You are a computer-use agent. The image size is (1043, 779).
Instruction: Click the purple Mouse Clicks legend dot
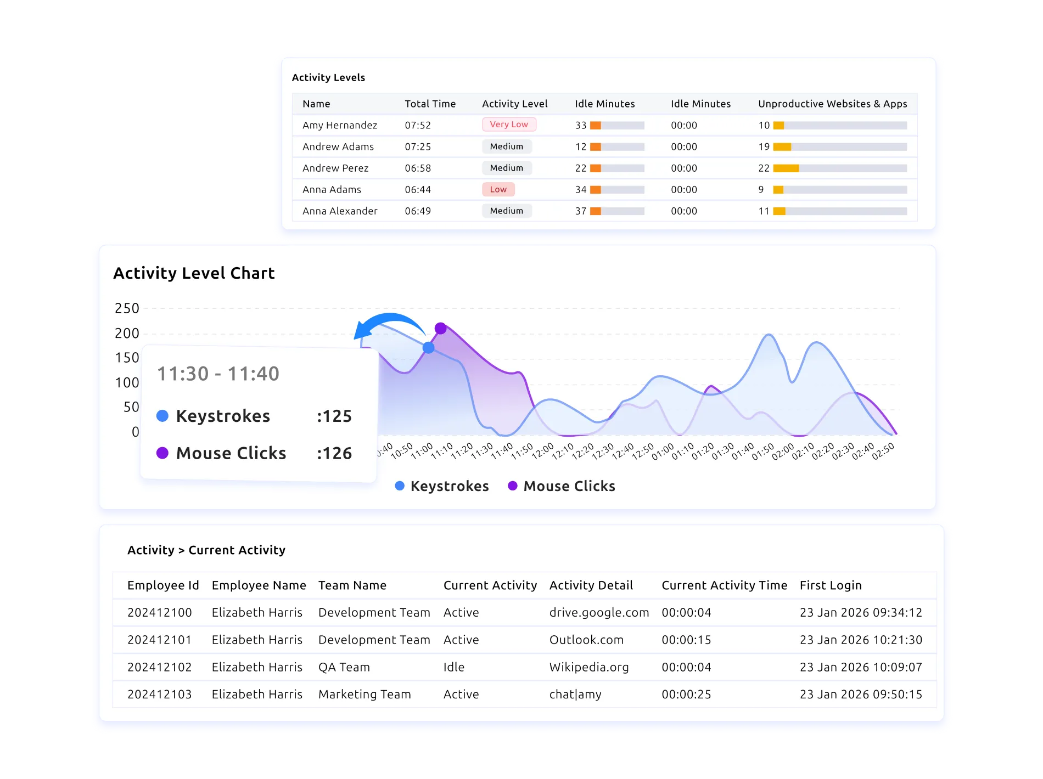513,486
